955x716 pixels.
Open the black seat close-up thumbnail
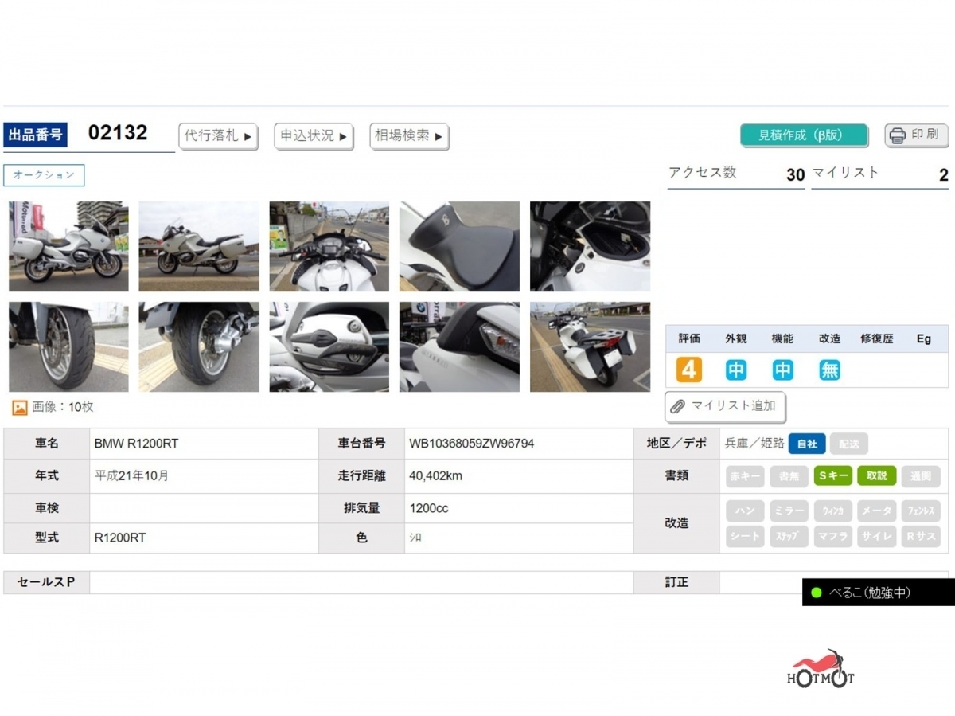(460, 246)
